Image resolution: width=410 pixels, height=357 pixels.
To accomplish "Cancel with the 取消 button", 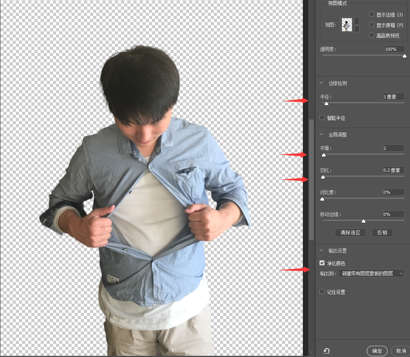I will click(401, 351).
